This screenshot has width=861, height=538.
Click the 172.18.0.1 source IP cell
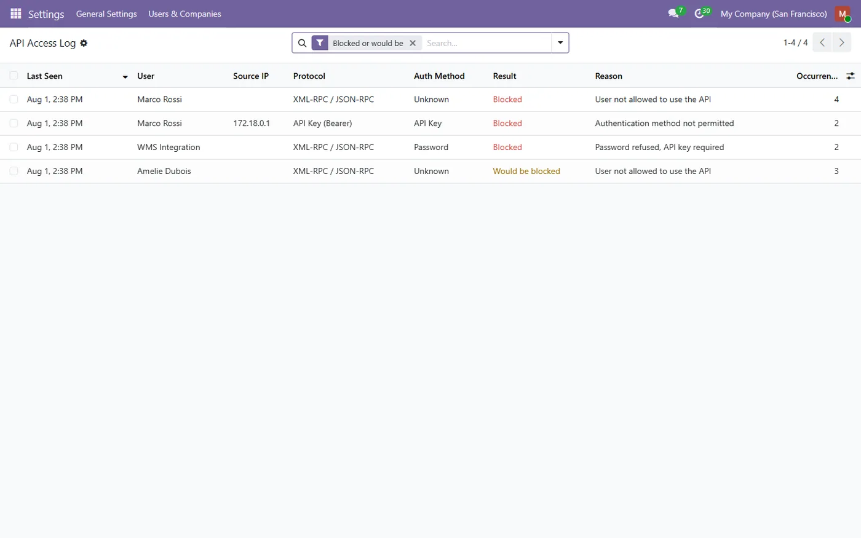coord(252,123)
